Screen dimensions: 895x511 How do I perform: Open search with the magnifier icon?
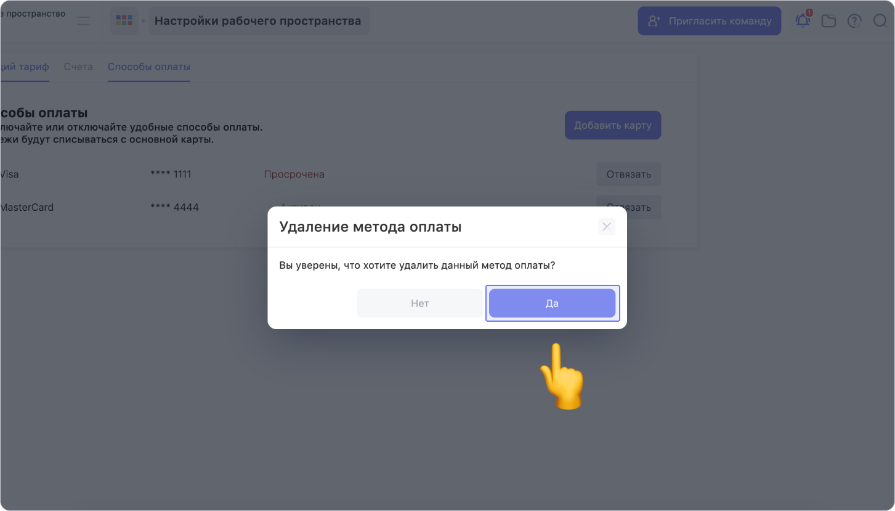[x=880, y=21]
